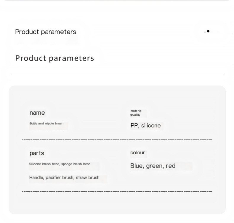Click the dashed divider below the parts row
Viewport: 234px width, 223px height.
click(x=117, y=191)
